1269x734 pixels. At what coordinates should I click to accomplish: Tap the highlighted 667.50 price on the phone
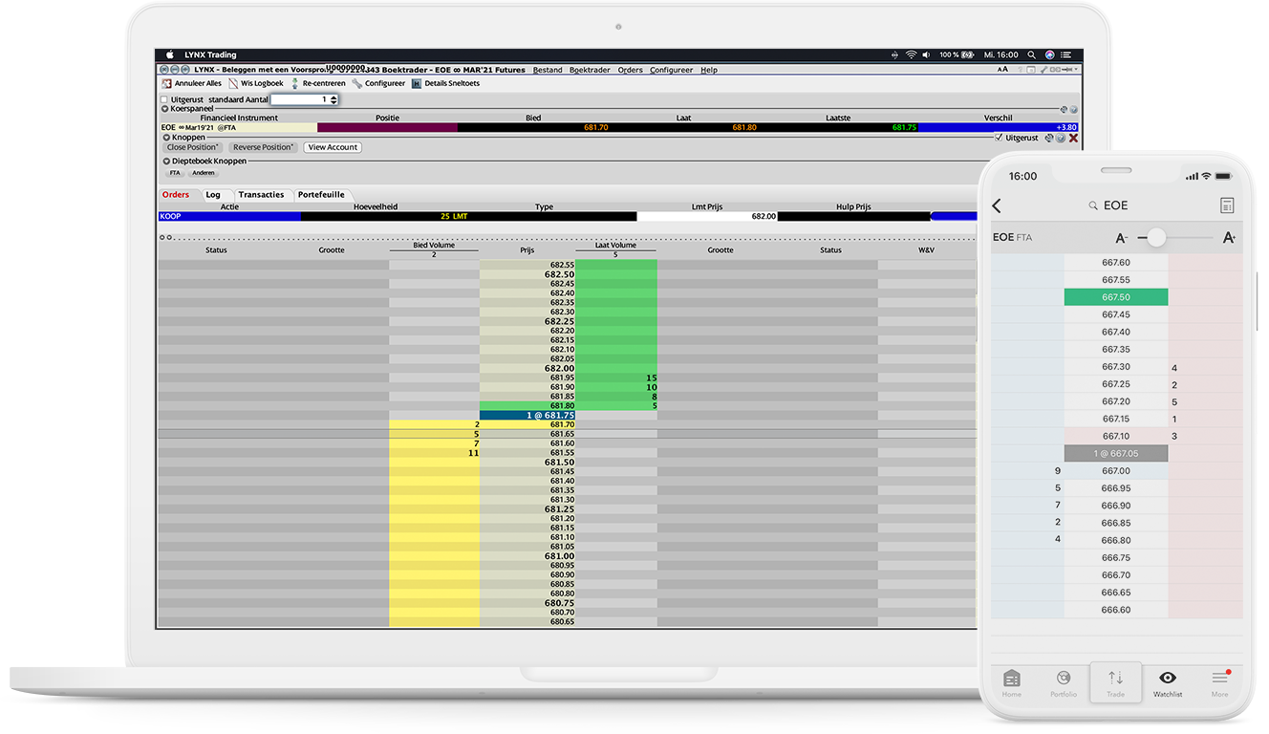tap(1116, 297)
